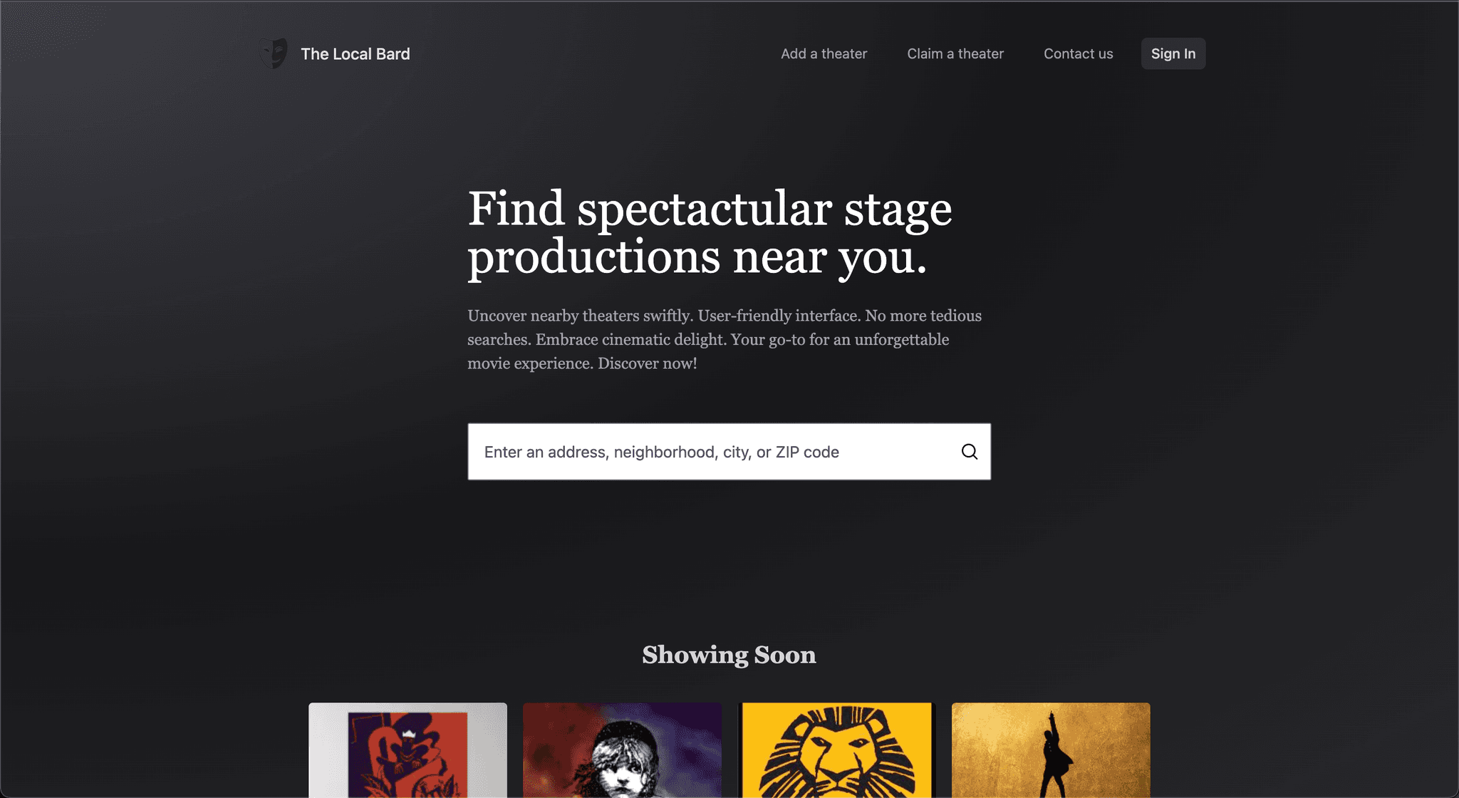Select the yellow Lion King poster
This screenshot has height=798, width=1459.
[836, 750]
